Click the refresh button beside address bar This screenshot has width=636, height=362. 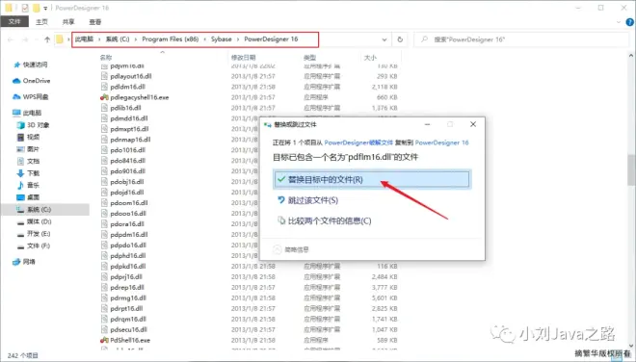click(x=400, y=39)
